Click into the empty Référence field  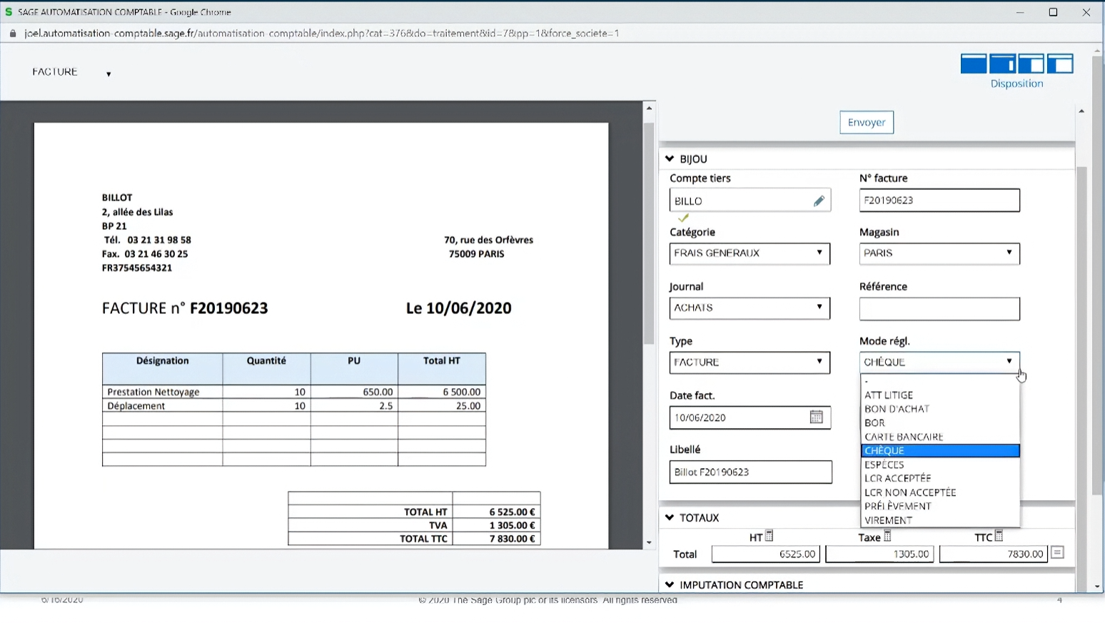click(939, 309)
